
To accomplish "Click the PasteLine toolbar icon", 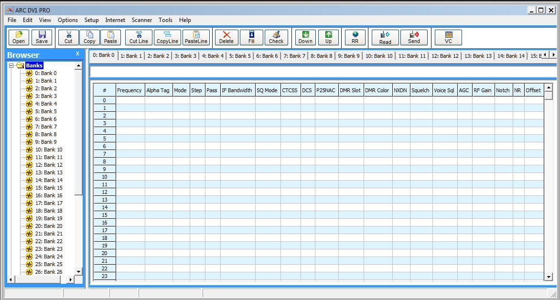I will (196, 37).
